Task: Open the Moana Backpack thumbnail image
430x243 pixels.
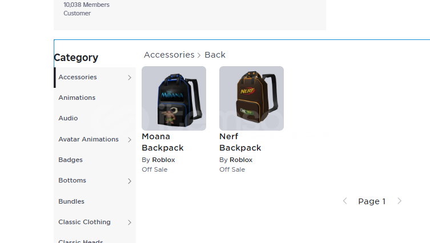Action: (174, 98)
